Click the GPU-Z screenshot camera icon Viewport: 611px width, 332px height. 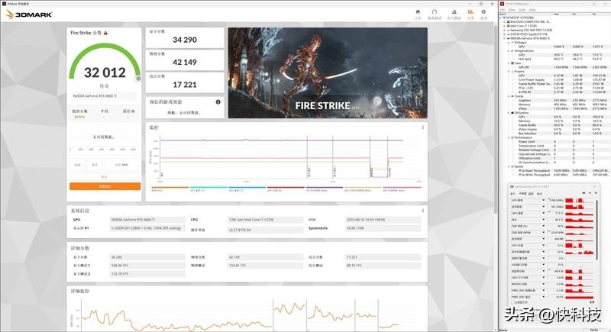[584, 193]
